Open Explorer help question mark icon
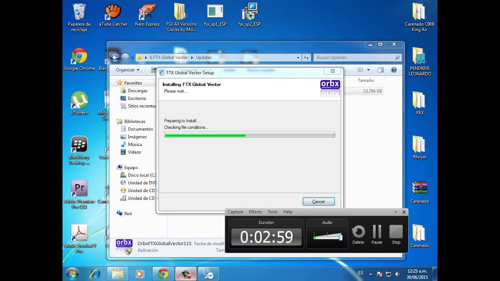Screen dimensions: 500x281 (x=394, y=70)
